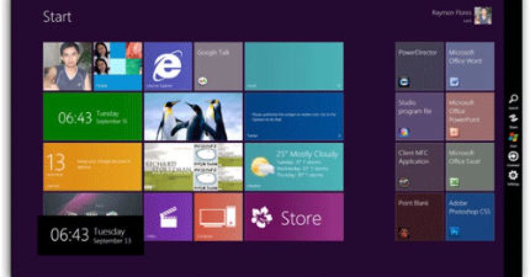Screen dimensions: 530x277
Task: Click the Connect charm icon
Action: click(x=514, y=157)
